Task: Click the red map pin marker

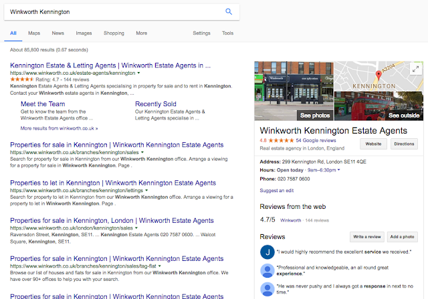Action: point(379,75)
